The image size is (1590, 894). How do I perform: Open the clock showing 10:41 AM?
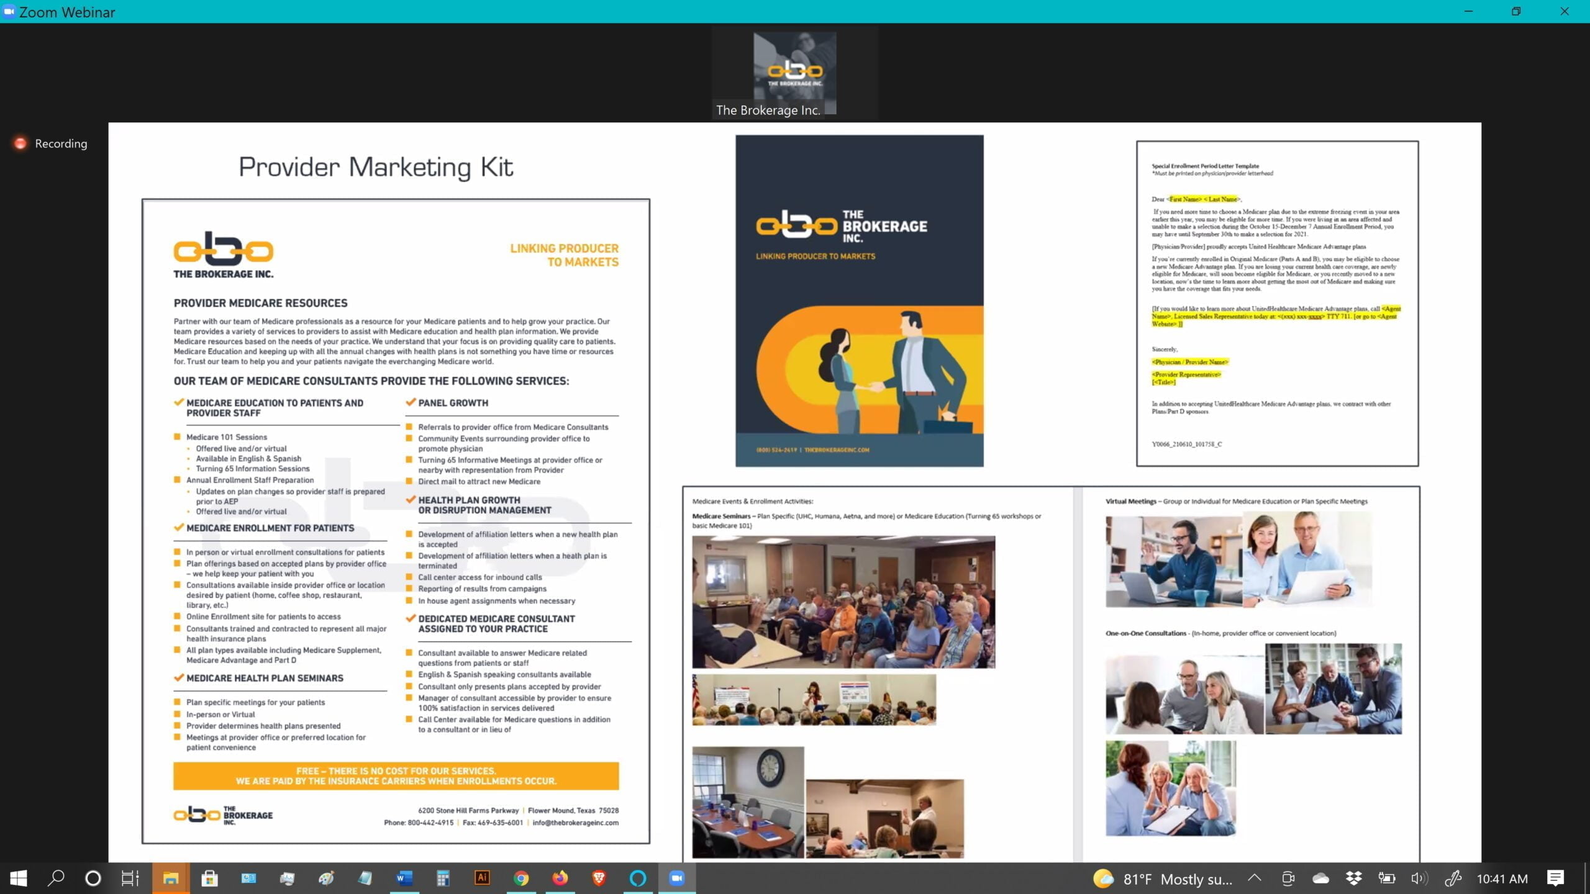pyautogui.click(x=1502, y=878)
